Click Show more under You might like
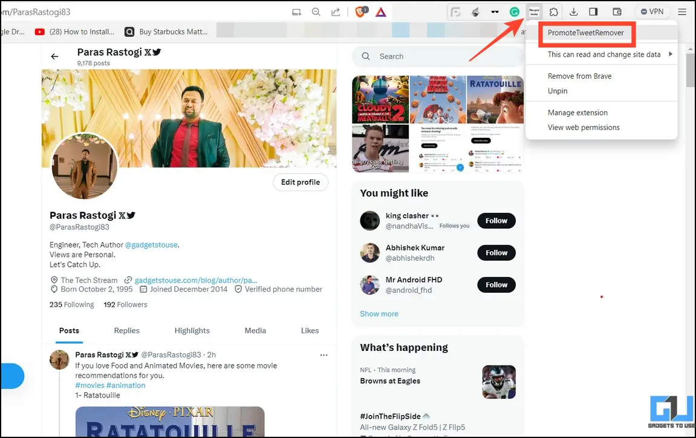Image resolution: width=696 pixels, height=438 pixels. pyautogui.click(x=379, y=313)
